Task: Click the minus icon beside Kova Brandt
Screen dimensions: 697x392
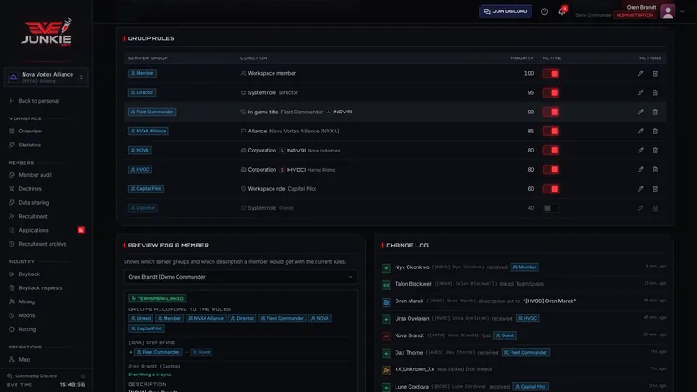Action: point(386,336)
